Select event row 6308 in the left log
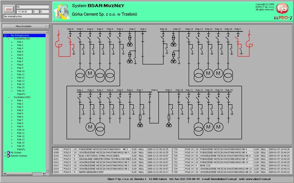 [x=112, y=149]
